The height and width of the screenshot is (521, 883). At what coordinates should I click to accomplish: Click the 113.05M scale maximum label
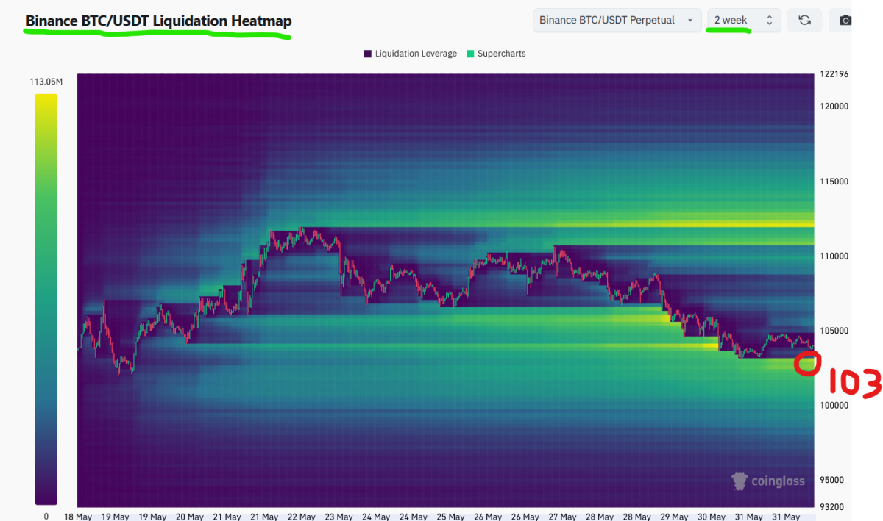[46, 82]
